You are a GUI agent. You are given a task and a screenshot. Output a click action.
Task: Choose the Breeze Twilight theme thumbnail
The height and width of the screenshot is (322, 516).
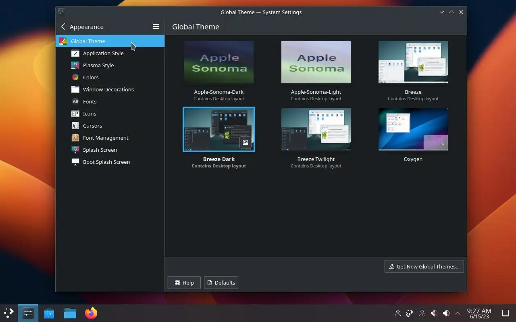[x=316, y=129]
